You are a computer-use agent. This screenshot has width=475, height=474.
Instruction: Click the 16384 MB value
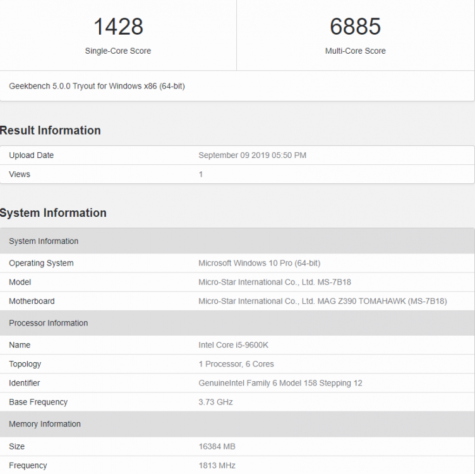pyautogui.click(x=217, y=446)
